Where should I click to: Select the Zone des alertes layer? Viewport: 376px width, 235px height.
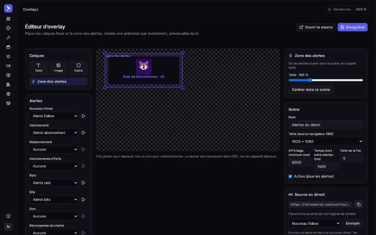(x=58, y=81)
